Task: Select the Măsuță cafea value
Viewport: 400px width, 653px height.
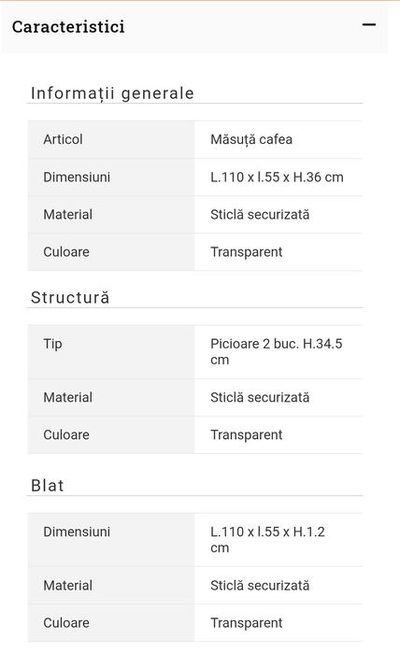Action: tap(251, 139)
